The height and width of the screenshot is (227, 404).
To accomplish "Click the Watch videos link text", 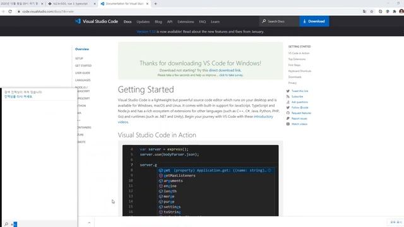I will [299, 124].
